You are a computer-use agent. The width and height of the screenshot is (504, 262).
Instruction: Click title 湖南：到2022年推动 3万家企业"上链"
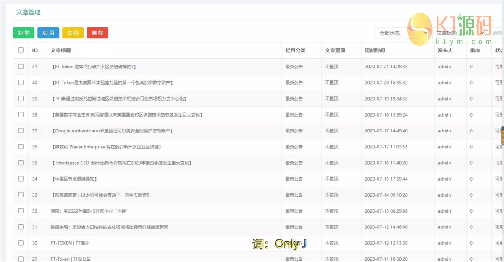[89, 211]
